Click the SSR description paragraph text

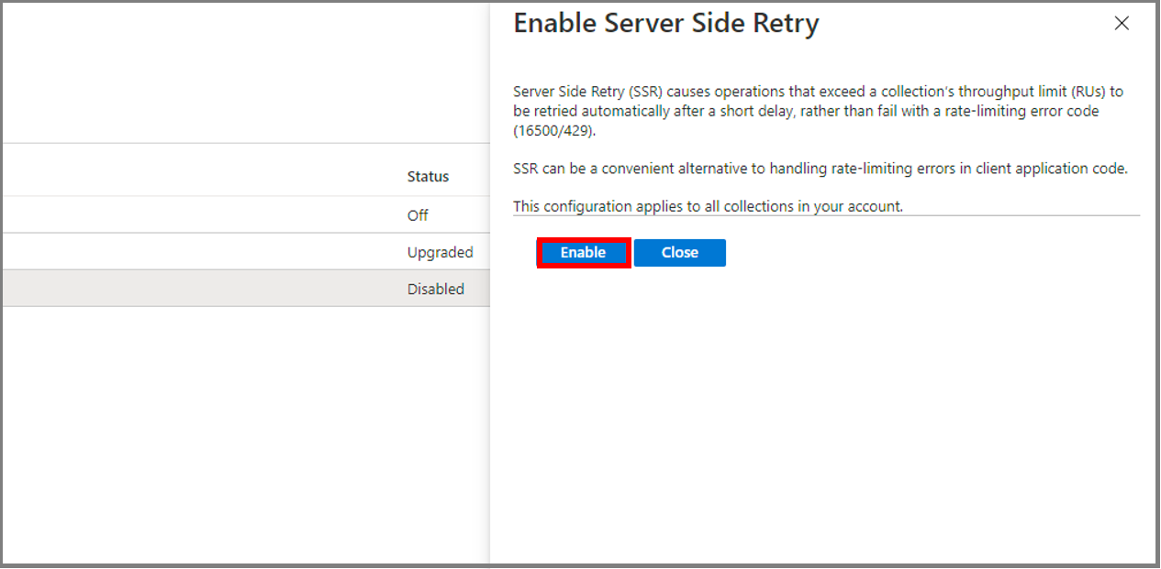click(x=817, y=110)
